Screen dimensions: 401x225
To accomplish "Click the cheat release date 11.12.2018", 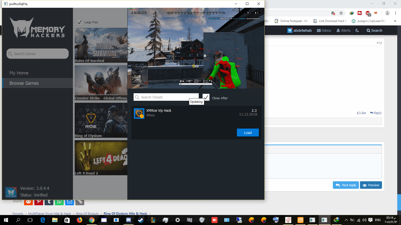I will pyautogui.click(x=248, y=114).
